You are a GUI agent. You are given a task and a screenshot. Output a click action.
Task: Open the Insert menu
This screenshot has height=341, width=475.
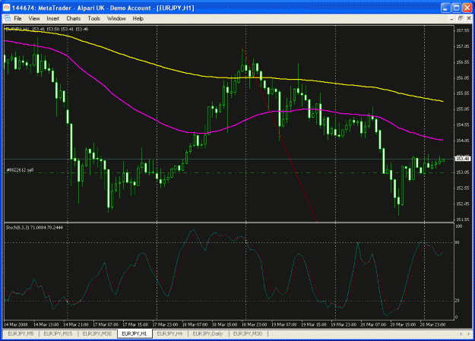52,19
